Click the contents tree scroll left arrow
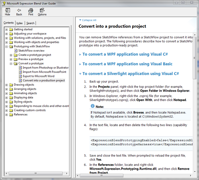Viewport: 199px width, 180px height. [6, 173]
